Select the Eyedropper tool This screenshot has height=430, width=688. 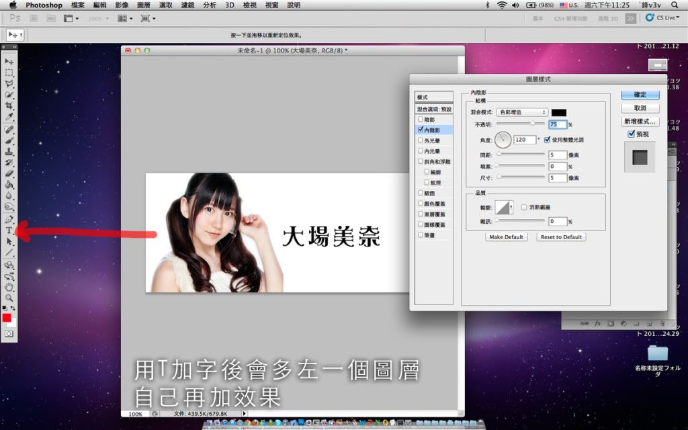(x=9, y=118)
